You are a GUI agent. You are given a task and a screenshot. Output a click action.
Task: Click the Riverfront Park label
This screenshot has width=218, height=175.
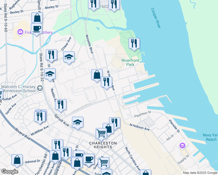[x=130, y=62]
